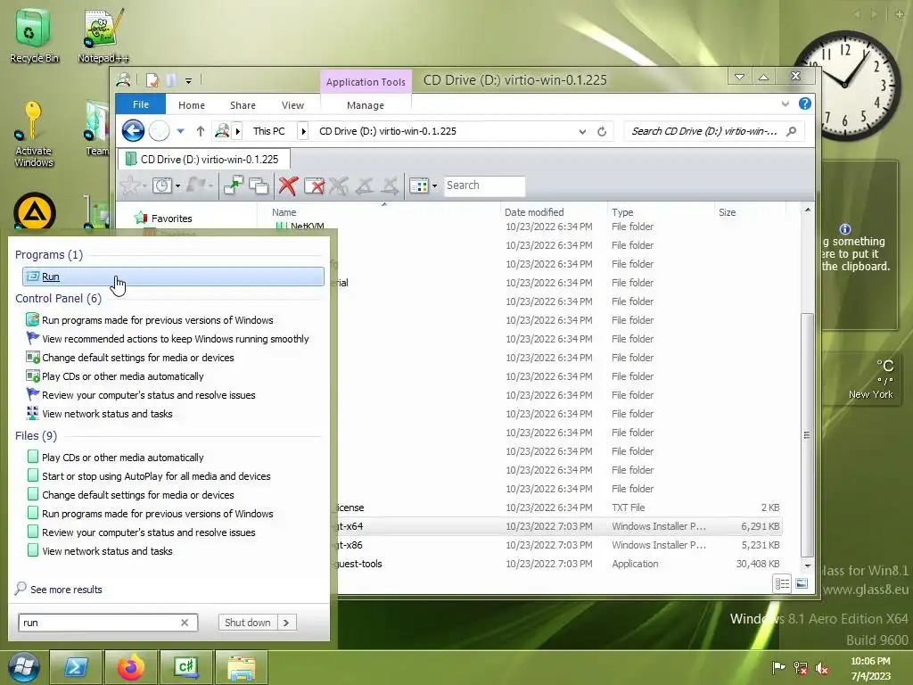
Task: Open Shut down options arrow
Action: coord(286,622)
